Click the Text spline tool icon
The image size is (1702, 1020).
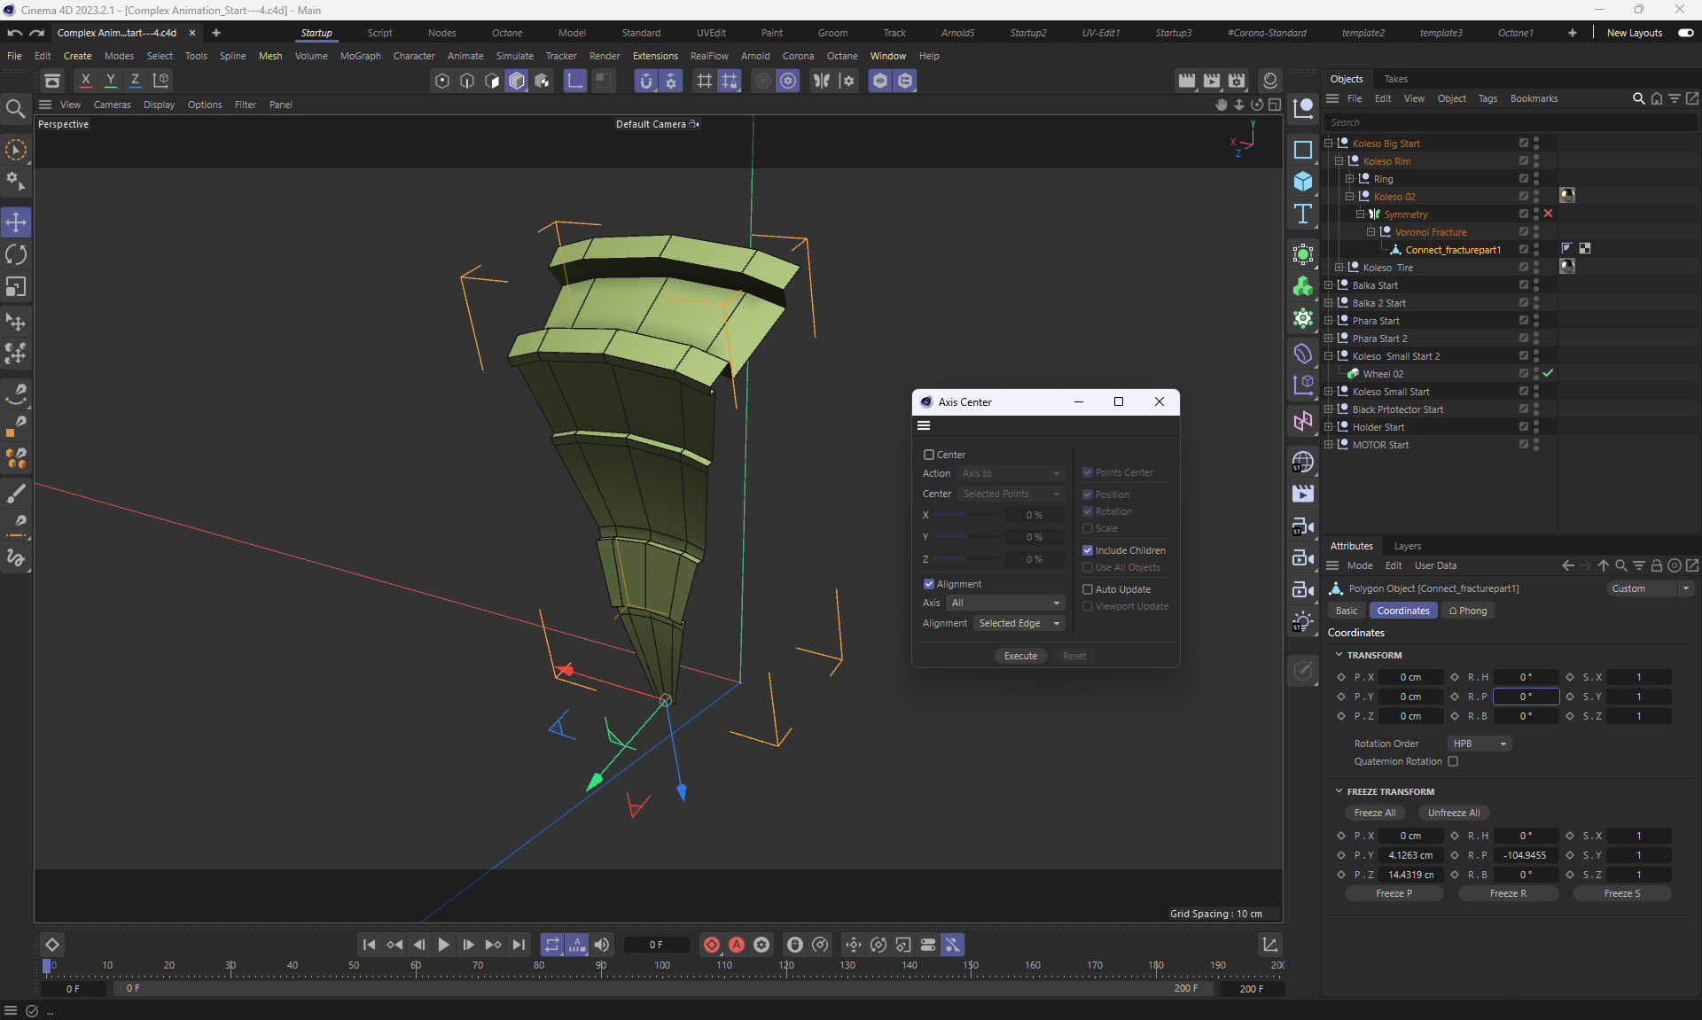tap(1302, 214)
